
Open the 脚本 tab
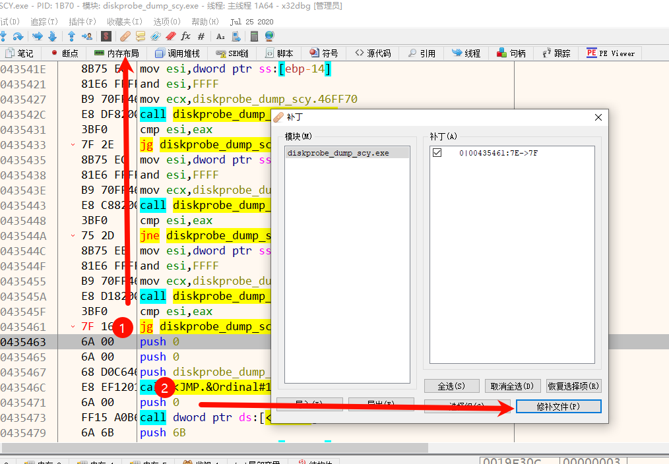tap(280, 53)
